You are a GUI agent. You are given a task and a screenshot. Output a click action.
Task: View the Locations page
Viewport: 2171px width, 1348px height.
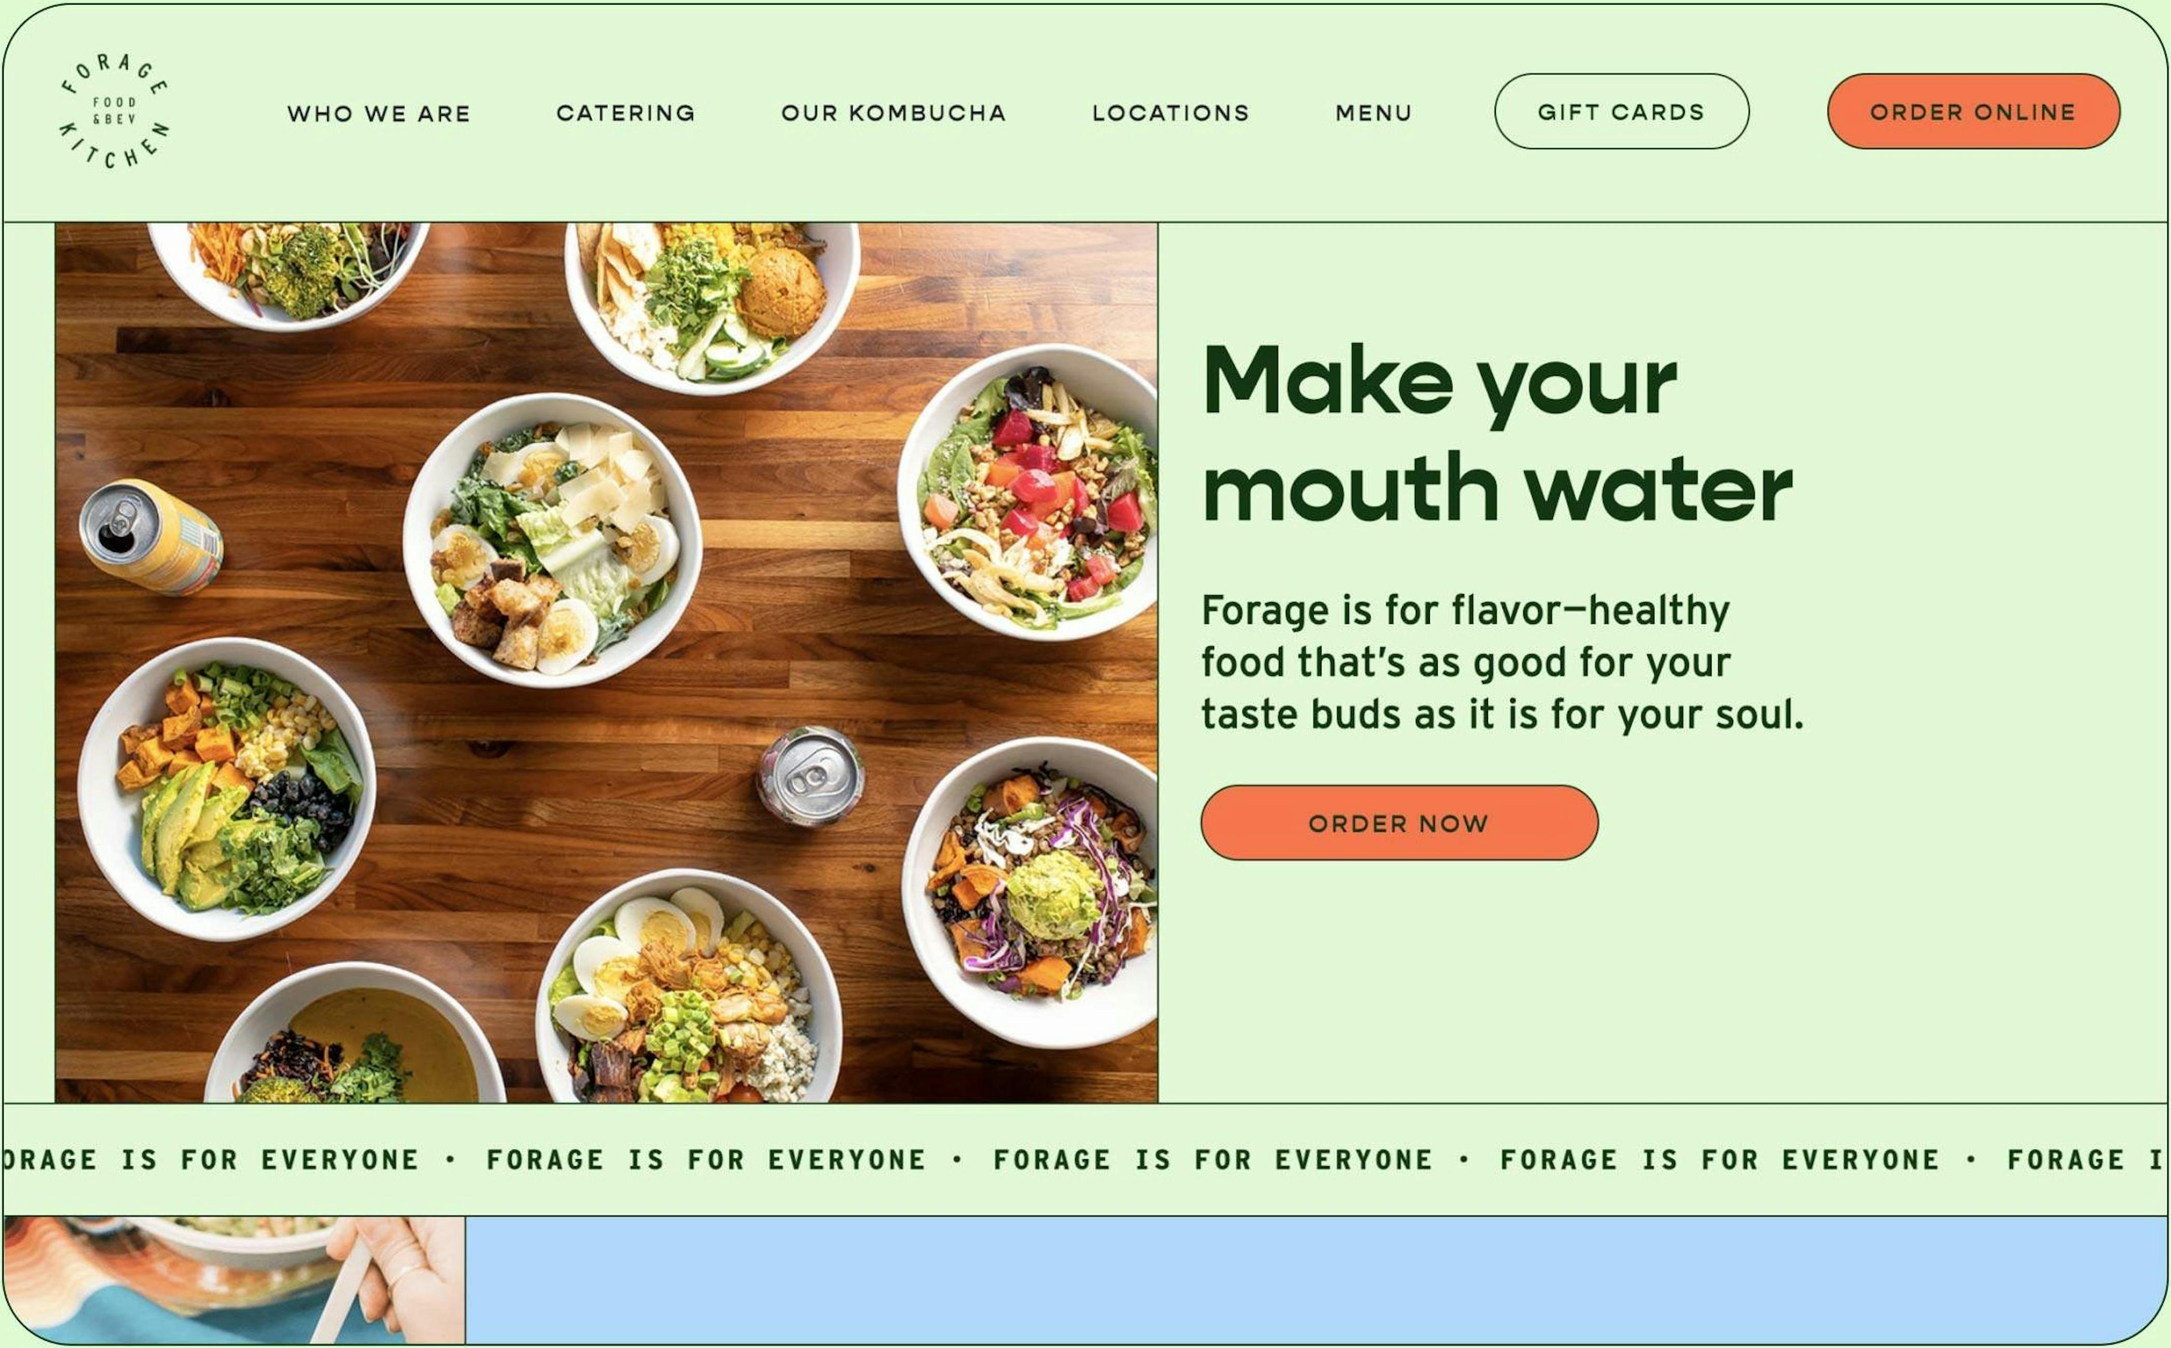point(1171,113)
